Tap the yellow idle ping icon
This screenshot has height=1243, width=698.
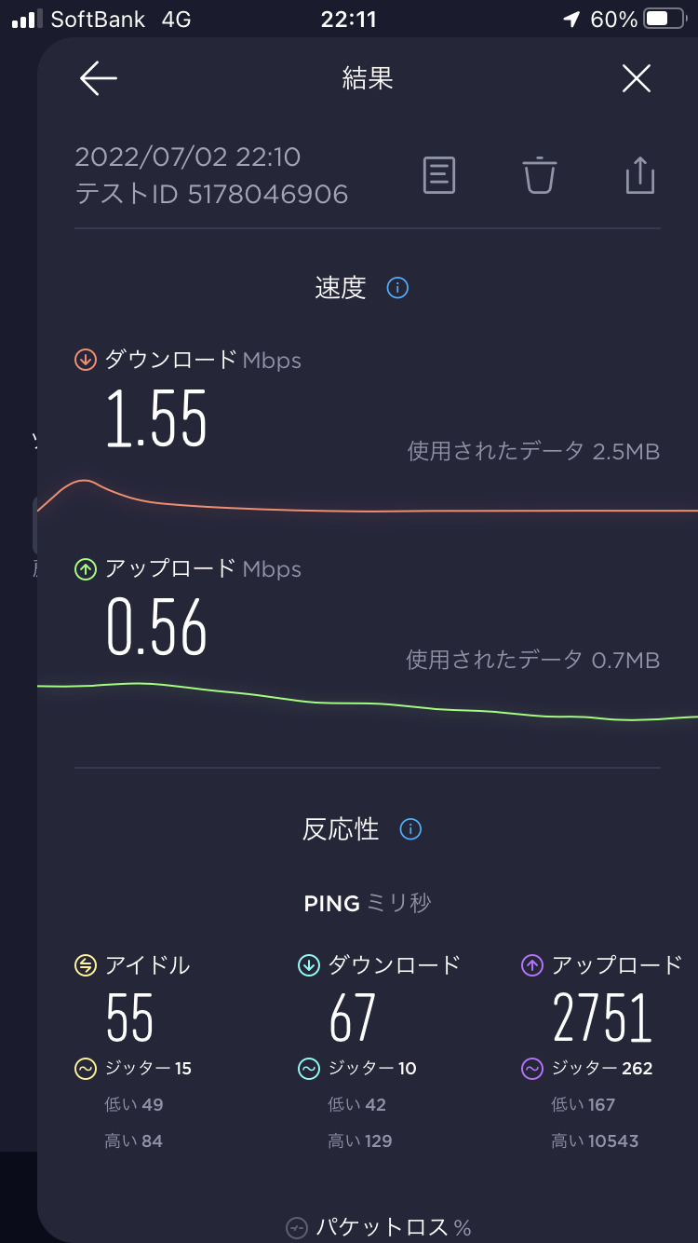tap(86, 965)
